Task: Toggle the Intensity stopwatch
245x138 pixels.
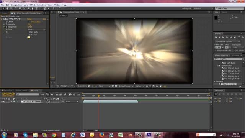Action: click(7, 24)
